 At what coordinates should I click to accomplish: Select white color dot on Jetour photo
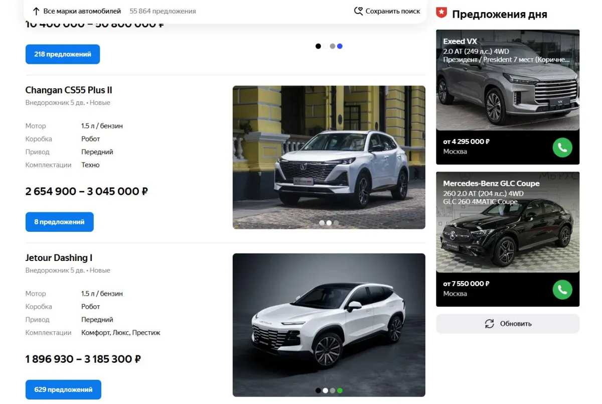click(x=325, y=390)
